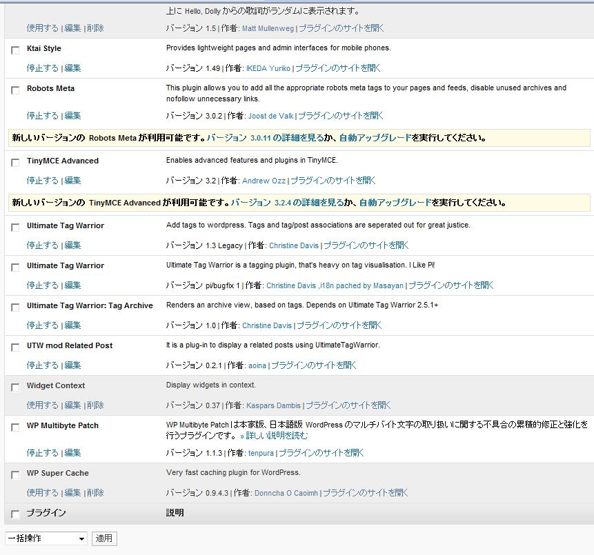
Task: Toggle select-all checkbox in プラグイン footer row
Action: 15,514
